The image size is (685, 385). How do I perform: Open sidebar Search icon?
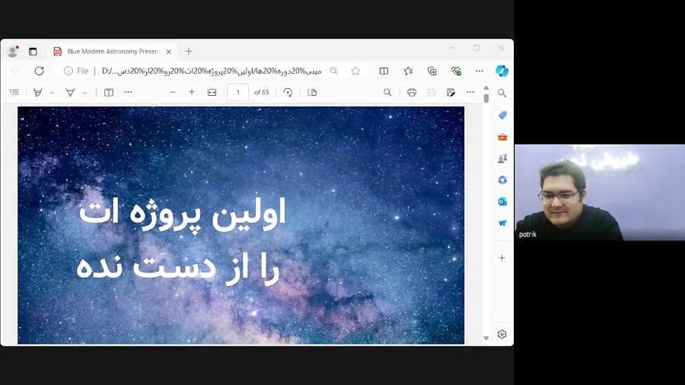502,93
